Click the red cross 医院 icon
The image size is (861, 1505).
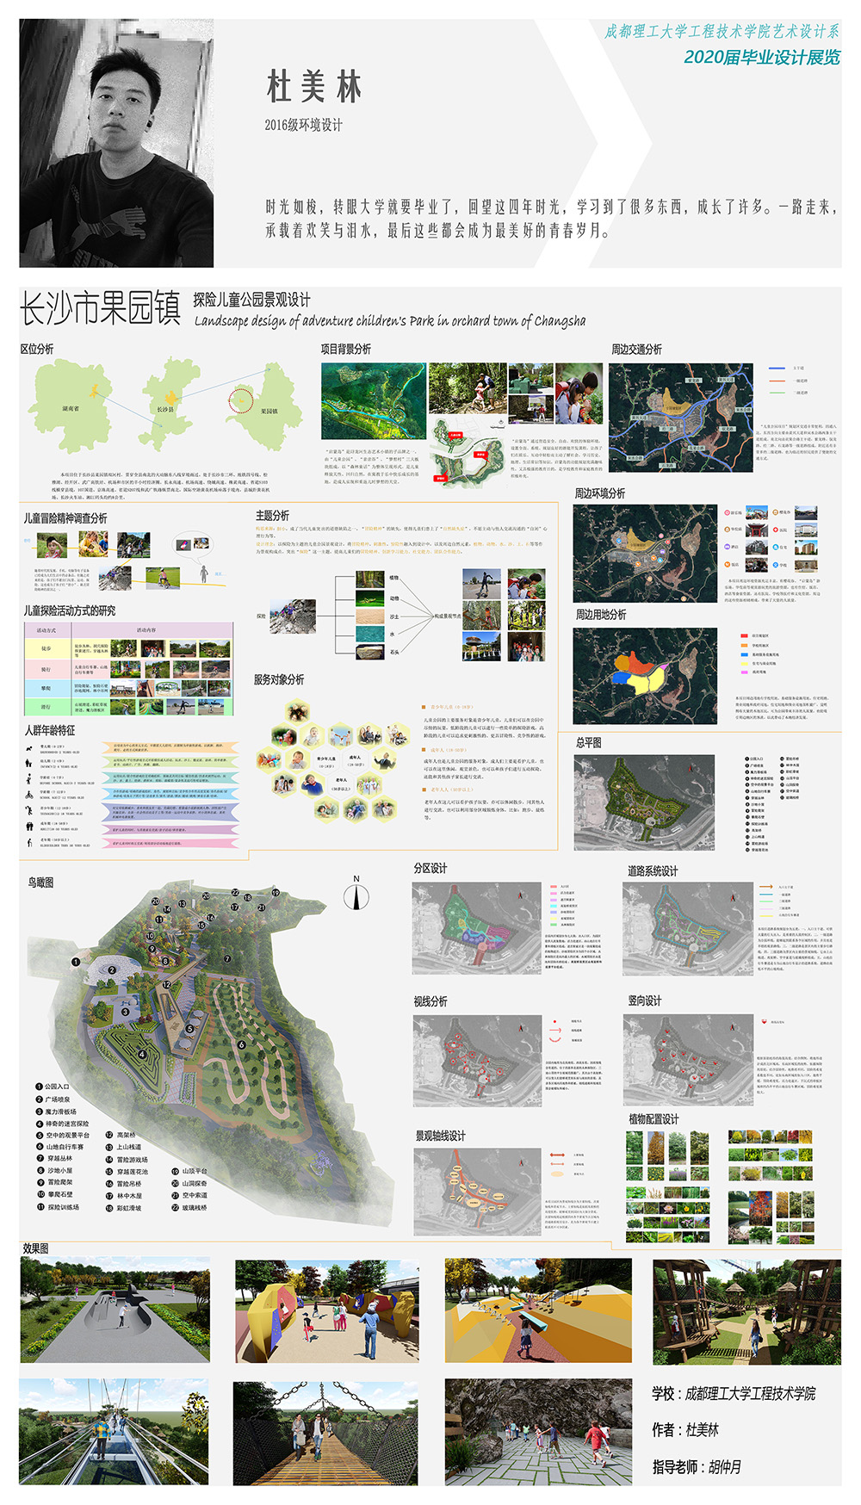pos(775,530)
